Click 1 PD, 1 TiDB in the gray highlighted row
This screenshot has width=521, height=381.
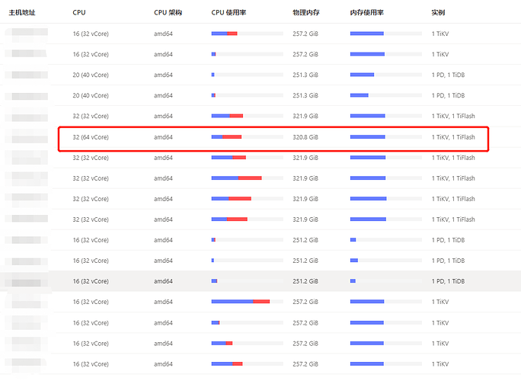coord(448,281)
